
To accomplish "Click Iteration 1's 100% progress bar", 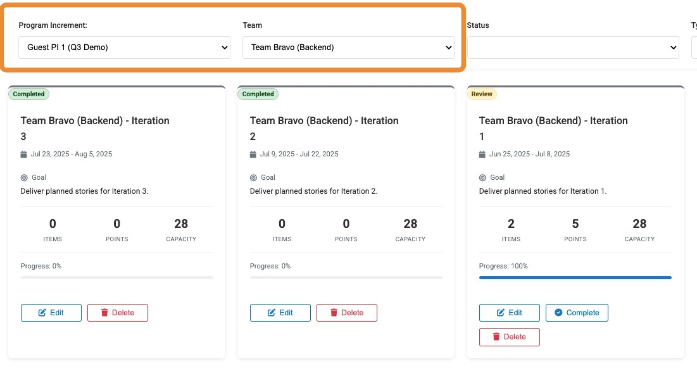I will tap(575, 277).
